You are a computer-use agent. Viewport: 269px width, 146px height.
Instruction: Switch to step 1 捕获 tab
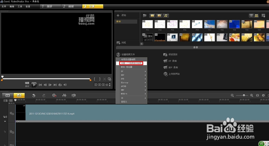pyautogui.click(x=51, y=6)
